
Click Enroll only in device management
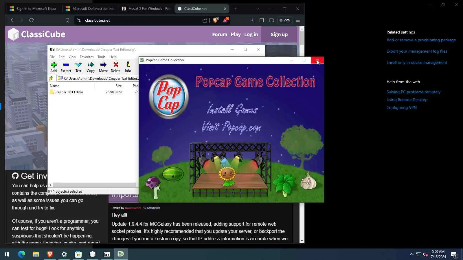(x=417, y=63)
